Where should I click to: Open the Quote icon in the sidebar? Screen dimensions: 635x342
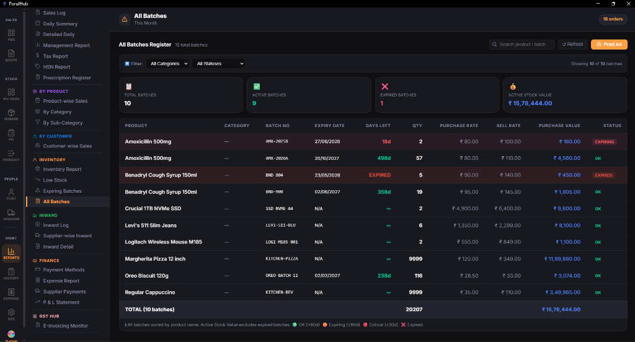click(11, 55)
